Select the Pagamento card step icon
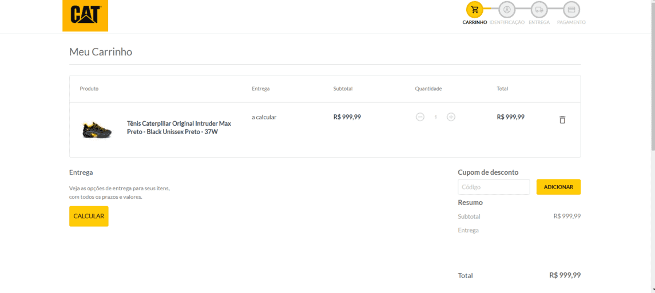The height and width of the screenshot is (293, 655). (571, 10)
